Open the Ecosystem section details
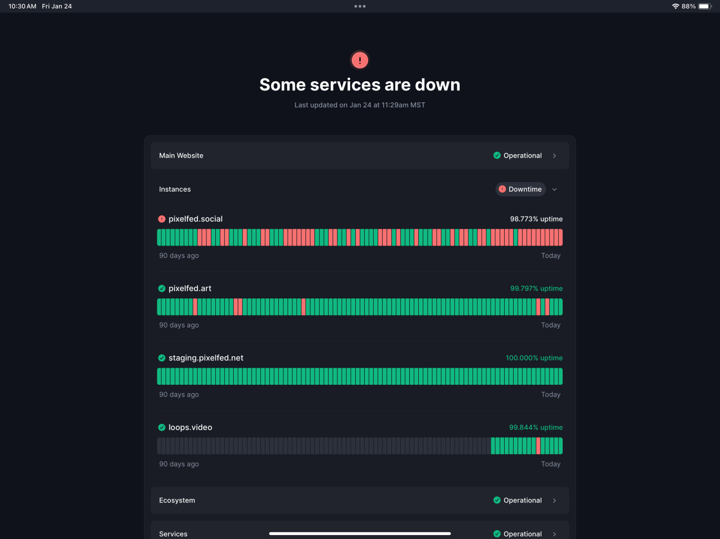Image resolution: width=720 pixels, height=539 pixels. [555, 500]
